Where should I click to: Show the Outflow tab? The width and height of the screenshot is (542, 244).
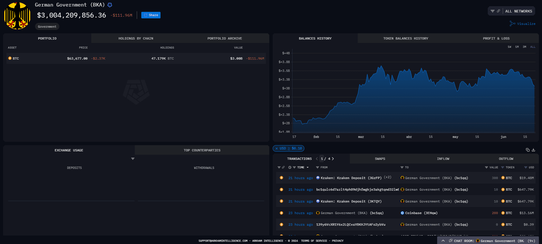click(506, 159)
